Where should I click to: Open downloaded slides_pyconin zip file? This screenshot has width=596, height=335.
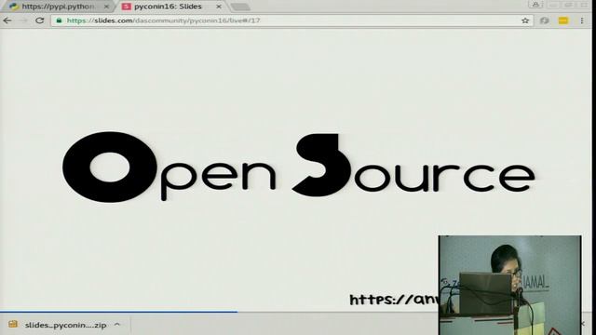point(65,325)
